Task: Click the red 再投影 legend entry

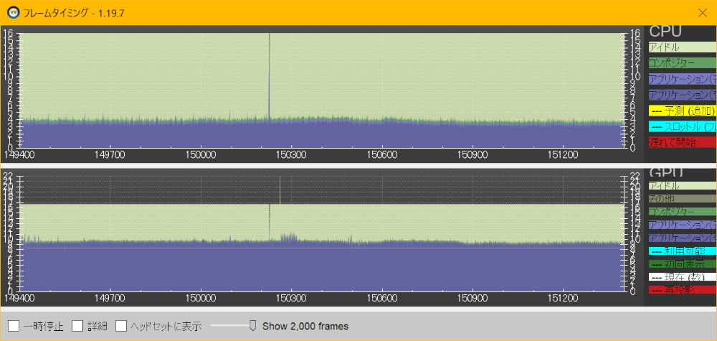Action: tap(683, 290)
